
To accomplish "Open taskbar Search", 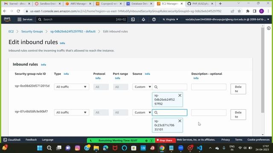I will [x=49, y=148].
